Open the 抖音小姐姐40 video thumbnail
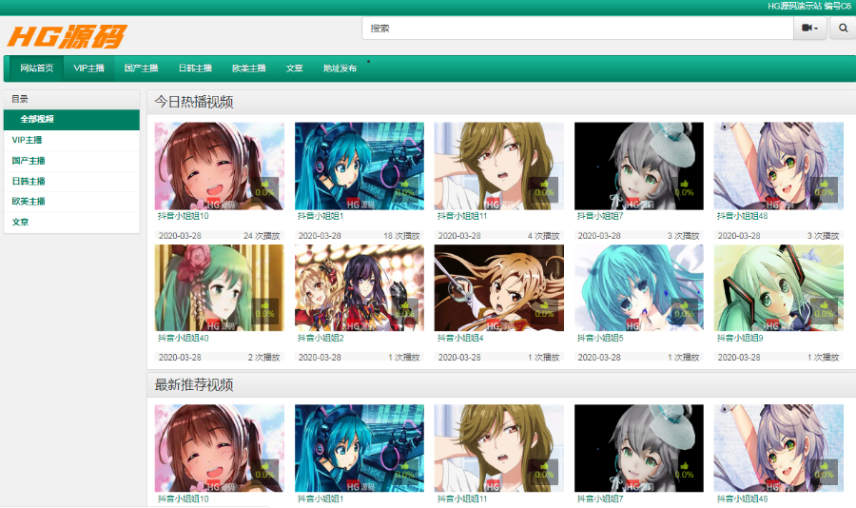856x508 pixels. coord(219,288)
